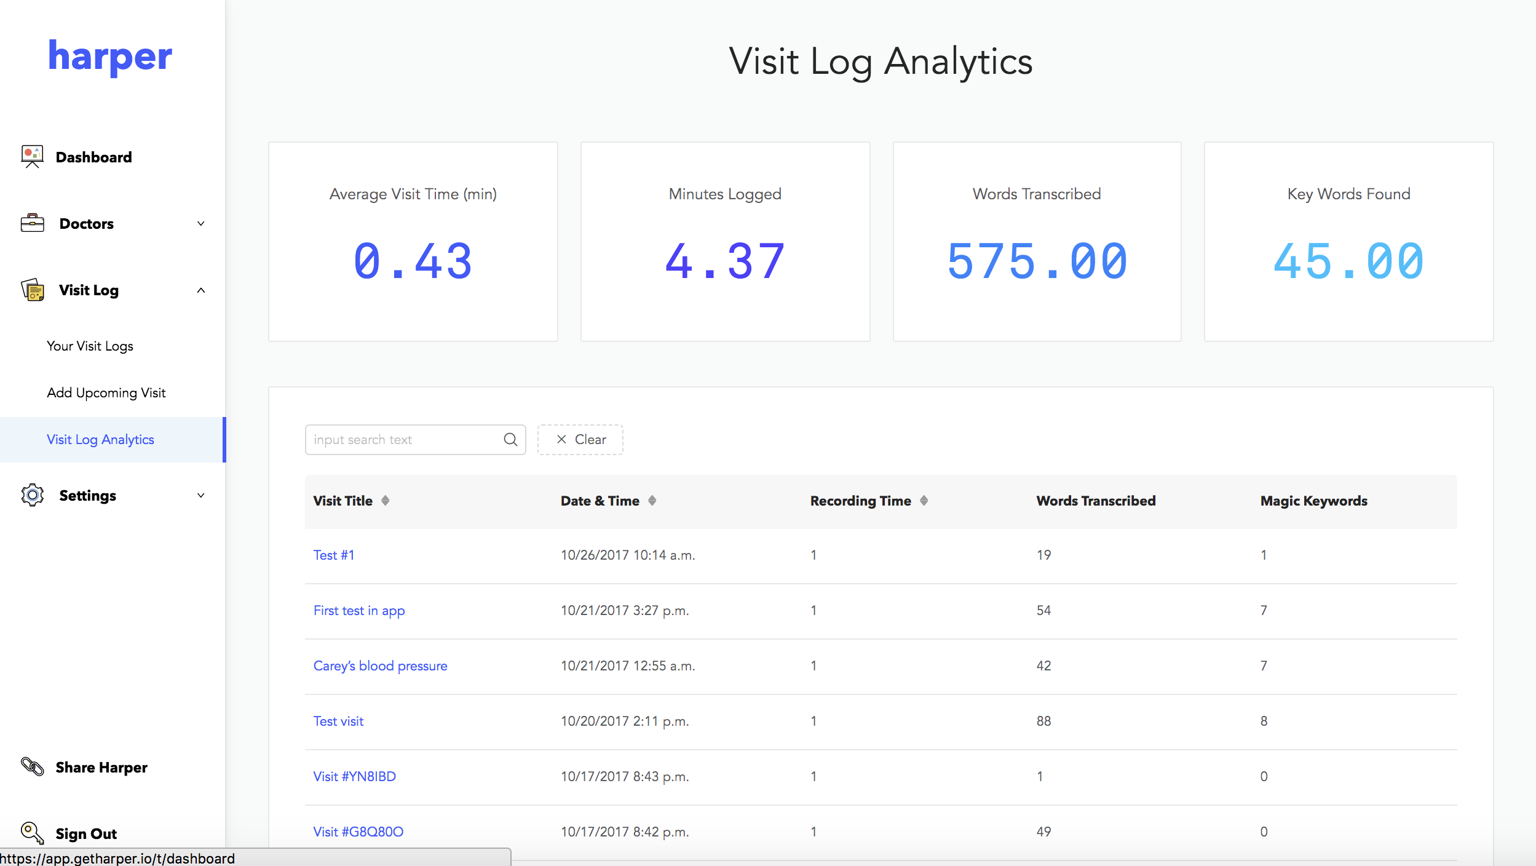Screen dimensions: 1536x866
Task: Open the First test in app visit link
Action: click(x=359, y=610)
